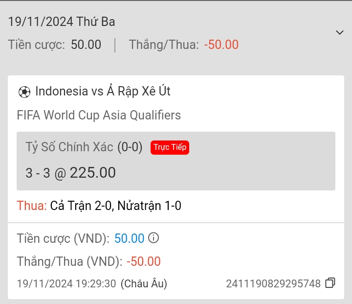This screenshot has width=352, height=304.
Task: Click the (Châu Âu) odds type label
Action: tap(144, 283)
